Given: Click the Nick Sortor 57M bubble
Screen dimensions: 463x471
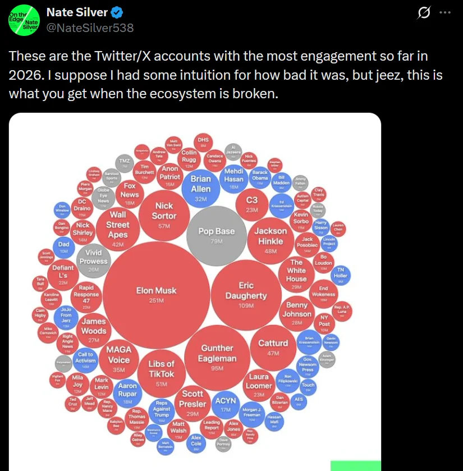Looking at the screenshot, I should pyautogui.click(x=164, y=214).
